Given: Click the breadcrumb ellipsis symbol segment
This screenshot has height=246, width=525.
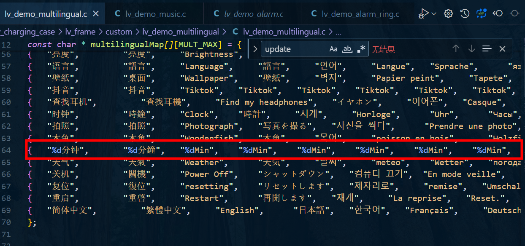Looking at the screenshot, I should pos(338,32).
